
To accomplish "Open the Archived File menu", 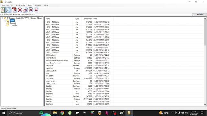I will (7, 5).
